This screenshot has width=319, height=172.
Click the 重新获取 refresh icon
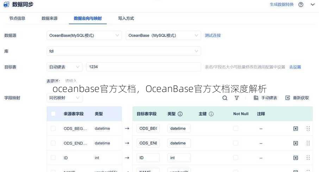(288, 98)
